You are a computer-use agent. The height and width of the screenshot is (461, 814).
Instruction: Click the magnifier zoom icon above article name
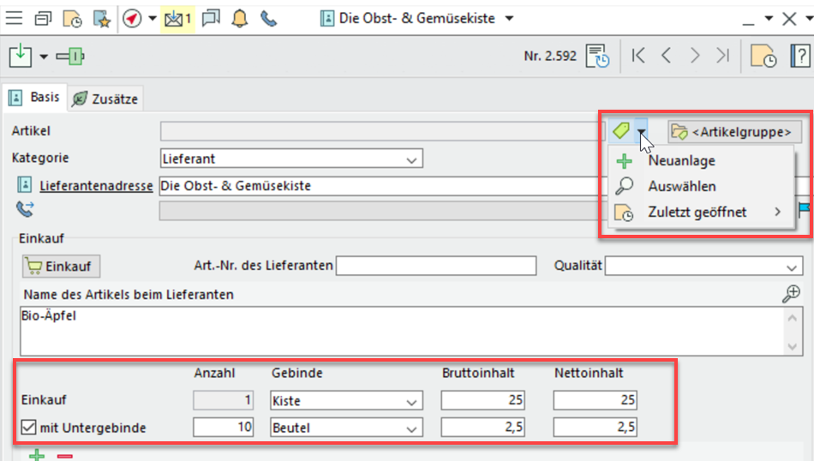tap(793, 294)
